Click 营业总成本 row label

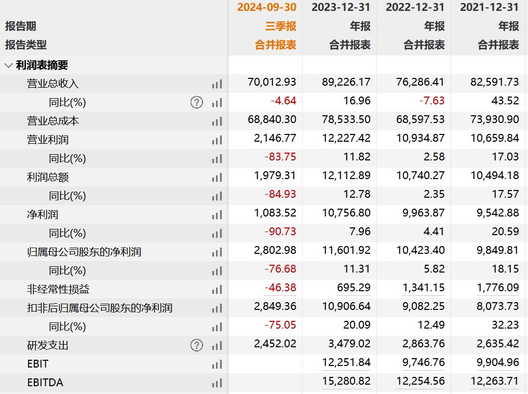coord(53,121)
